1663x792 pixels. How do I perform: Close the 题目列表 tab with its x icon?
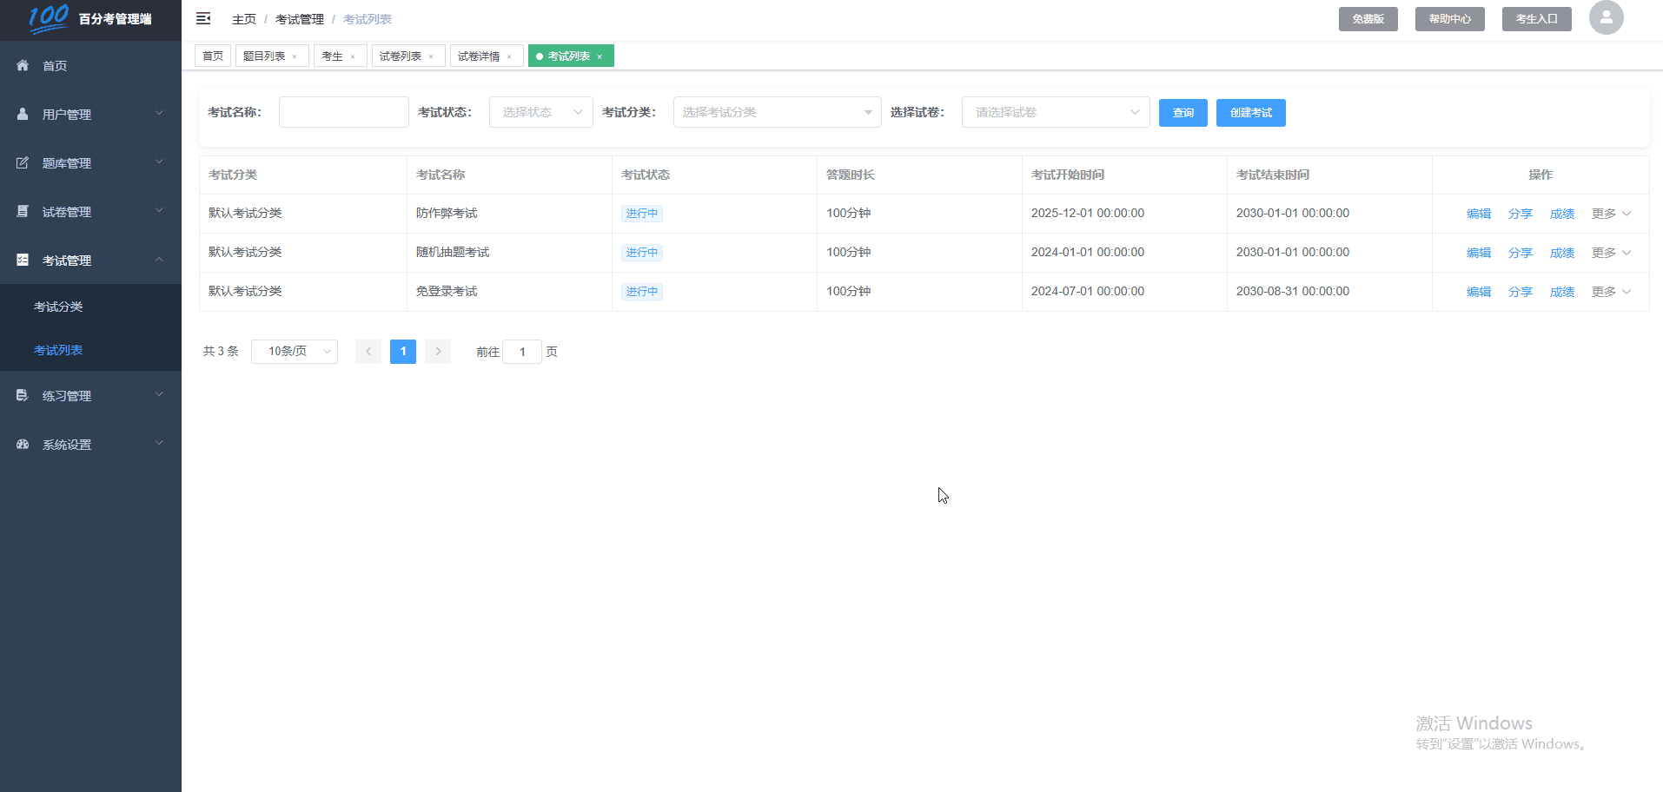295,56
